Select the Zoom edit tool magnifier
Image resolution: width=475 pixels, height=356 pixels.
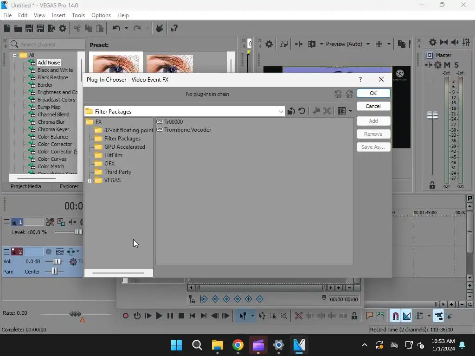point(284,316)
